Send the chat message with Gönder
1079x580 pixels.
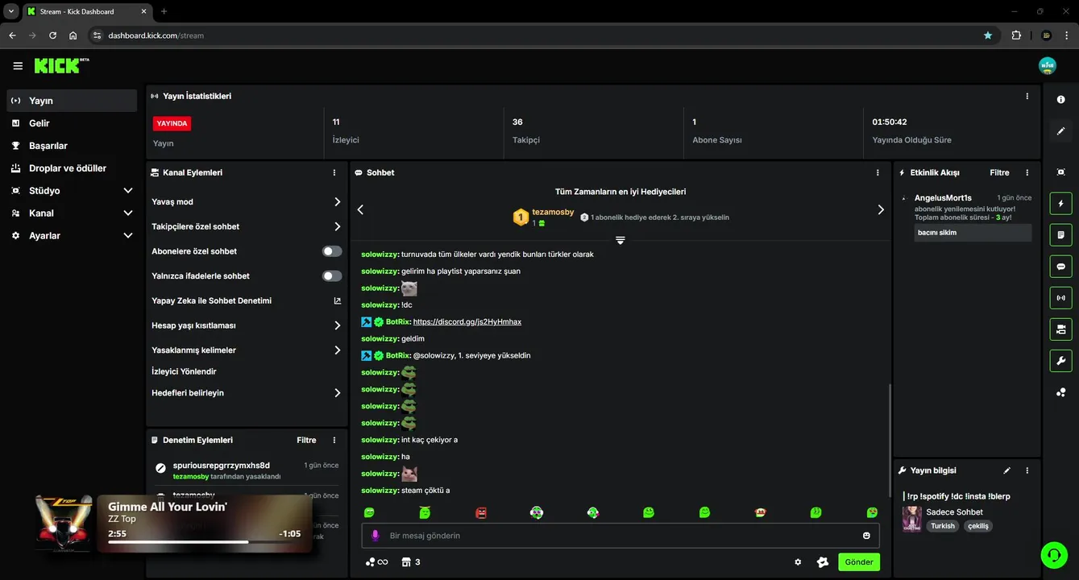[859, 562]
